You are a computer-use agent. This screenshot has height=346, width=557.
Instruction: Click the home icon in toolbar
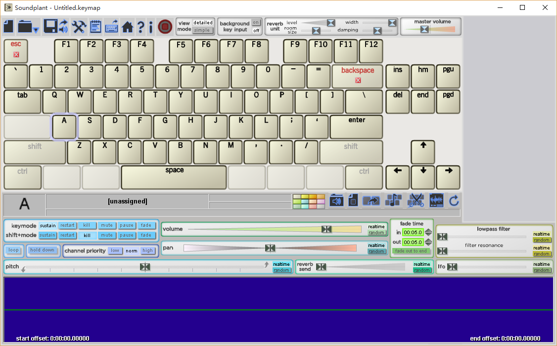click(x=127, y=27)
